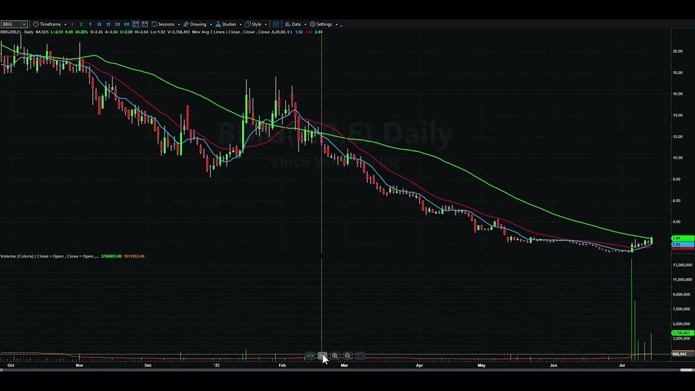Click the Sessions history clock icon
695x391 pixels.
click(x=154, y=24)
